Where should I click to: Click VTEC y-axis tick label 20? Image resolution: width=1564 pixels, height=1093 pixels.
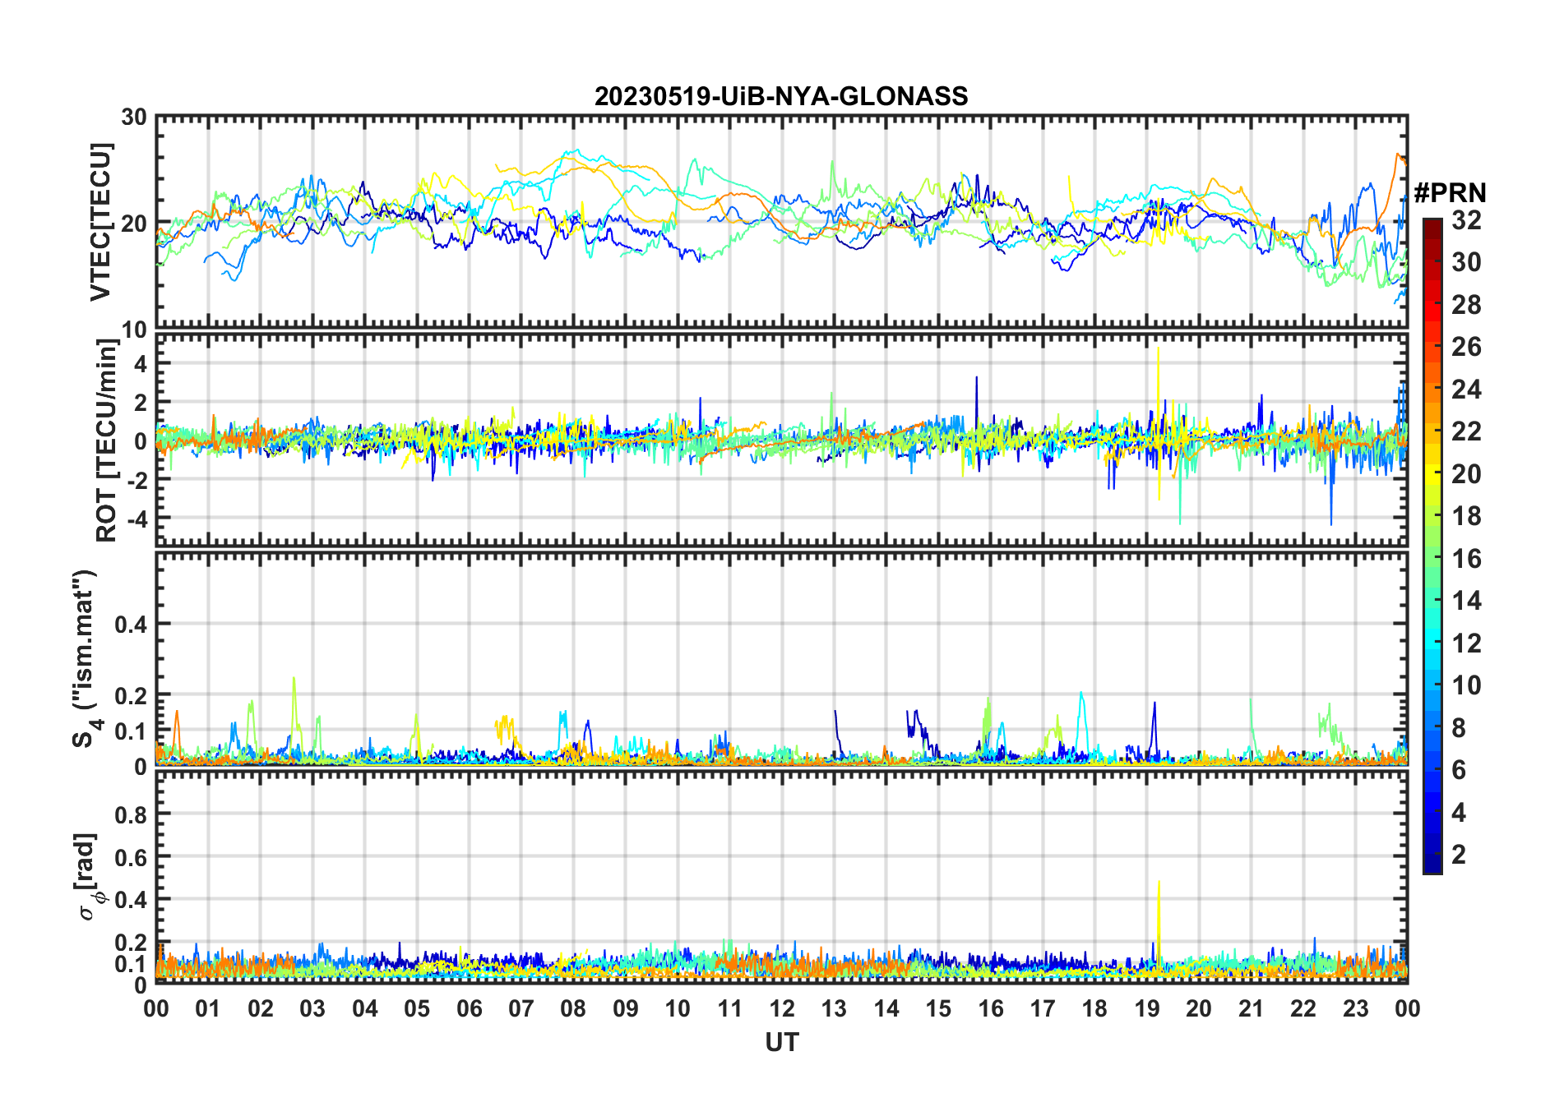[x=134, y=223]
